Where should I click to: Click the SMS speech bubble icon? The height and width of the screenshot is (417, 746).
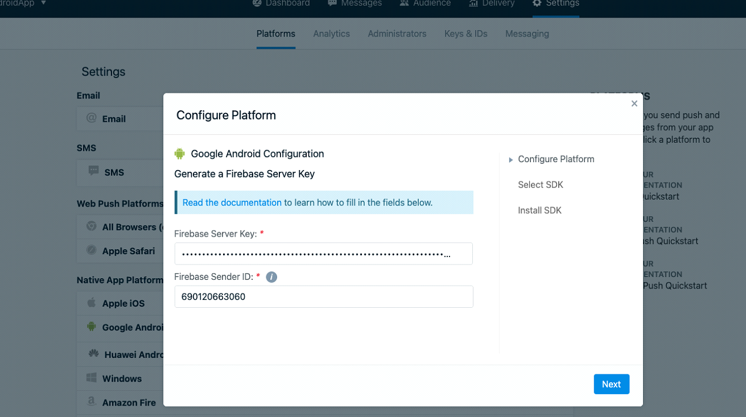pos(93,171)
